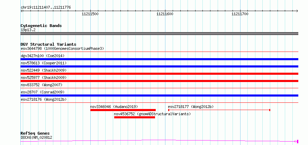Open variant nsv4536752 (gnomADStructuralVariants) label
Screen dimensions: 308x145
pos(152,114)
